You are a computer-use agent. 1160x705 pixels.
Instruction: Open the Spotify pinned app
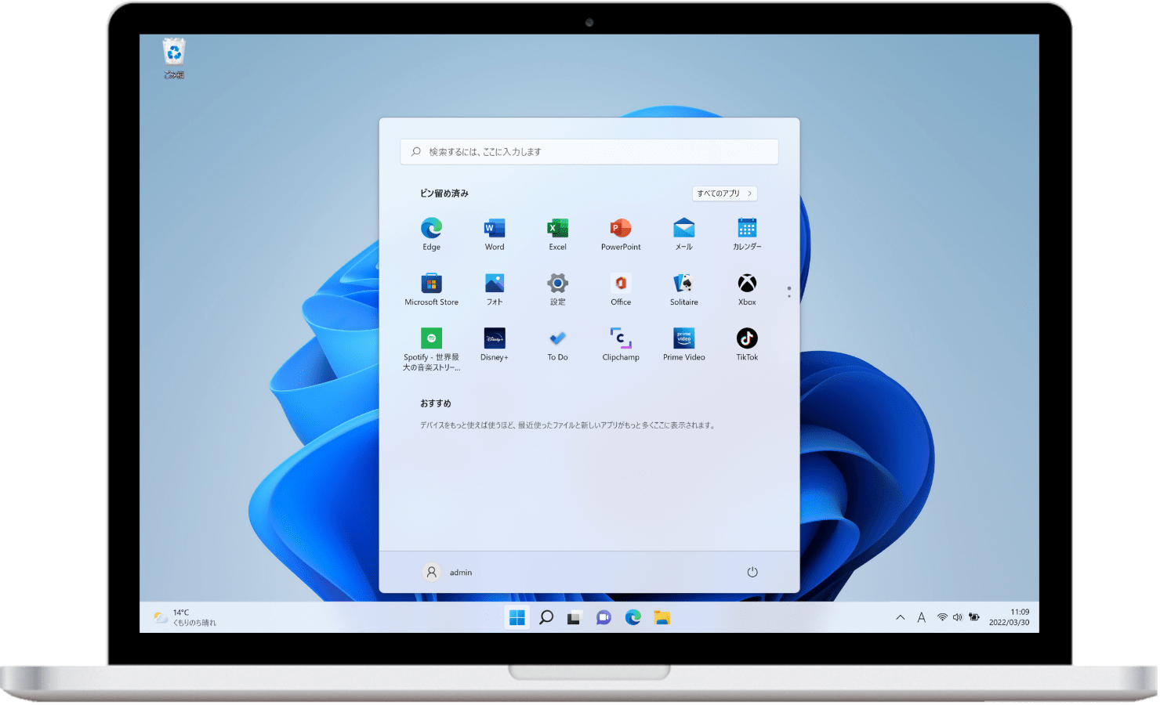pyautogui.click(x=431, y=349)
